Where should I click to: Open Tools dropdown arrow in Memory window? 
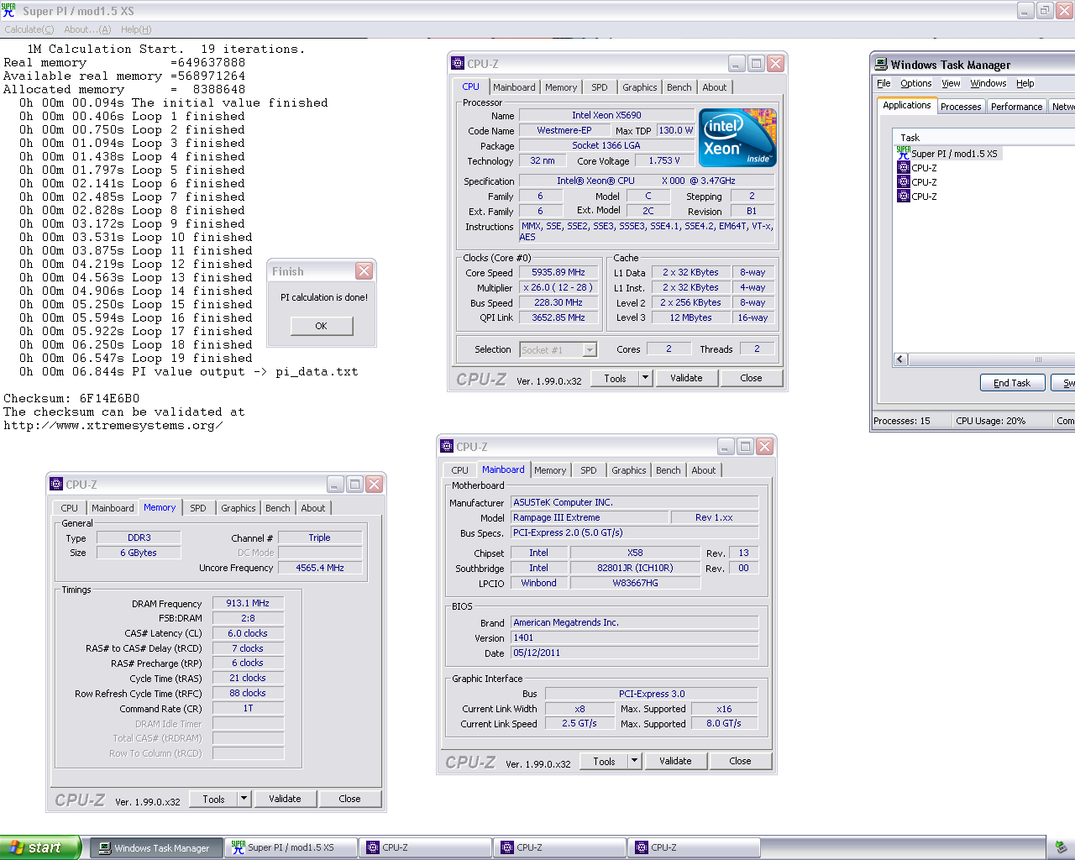[x=244, y=799]
